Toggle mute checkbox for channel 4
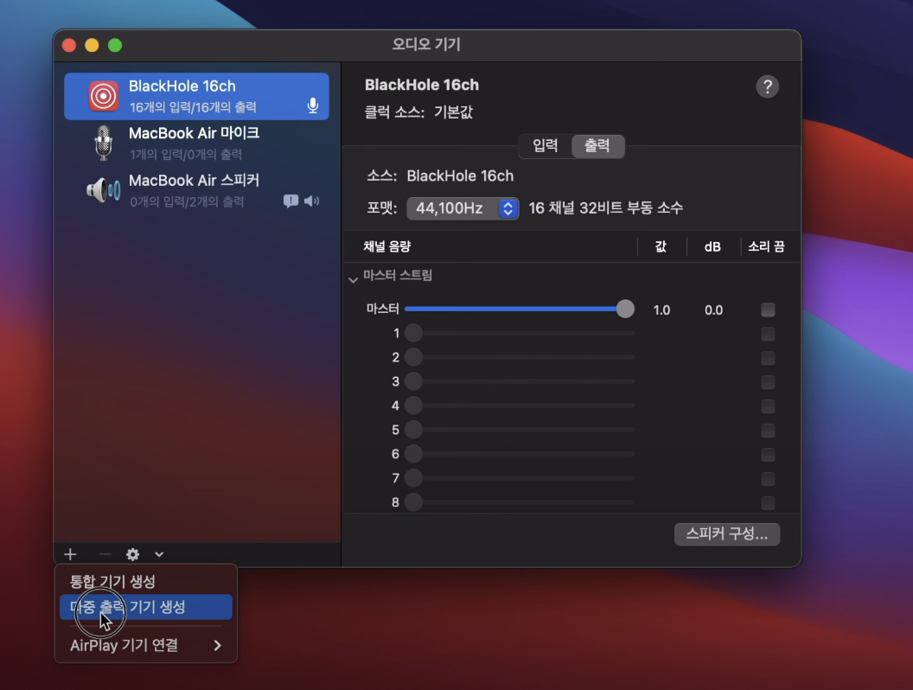The image size is (913, 690). click(768, 406)
